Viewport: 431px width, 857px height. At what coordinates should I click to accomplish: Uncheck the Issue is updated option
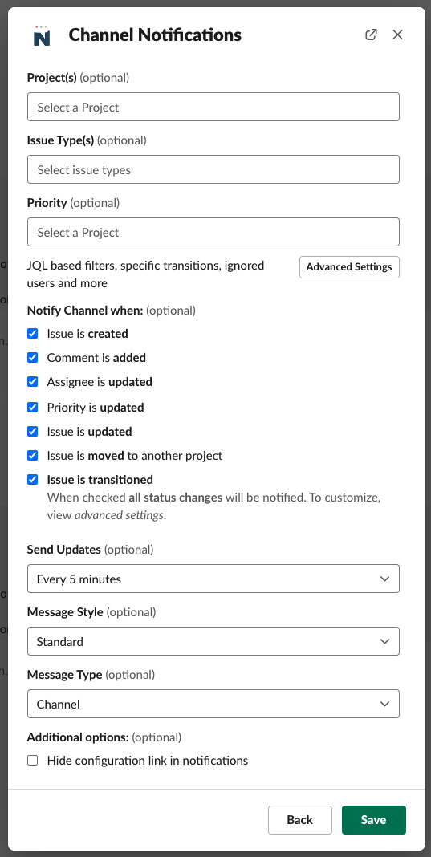click(33, 431)
